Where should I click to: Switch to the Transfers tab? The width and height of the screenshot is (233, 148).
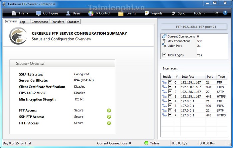(x=58, y=22)
